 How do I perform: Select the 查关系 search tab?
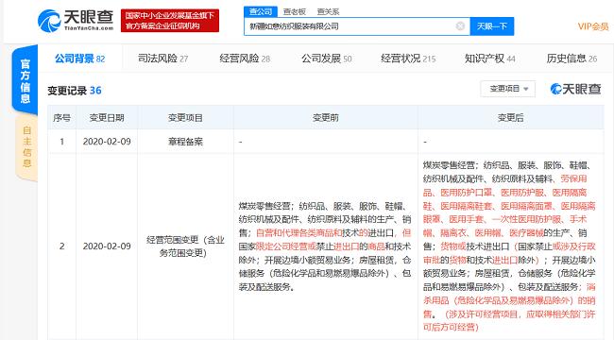pos(328,11)
